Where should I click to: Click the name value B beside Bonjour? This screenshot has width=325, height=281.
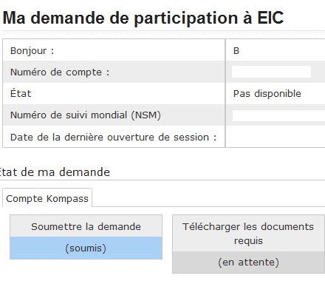click(236, 51)
